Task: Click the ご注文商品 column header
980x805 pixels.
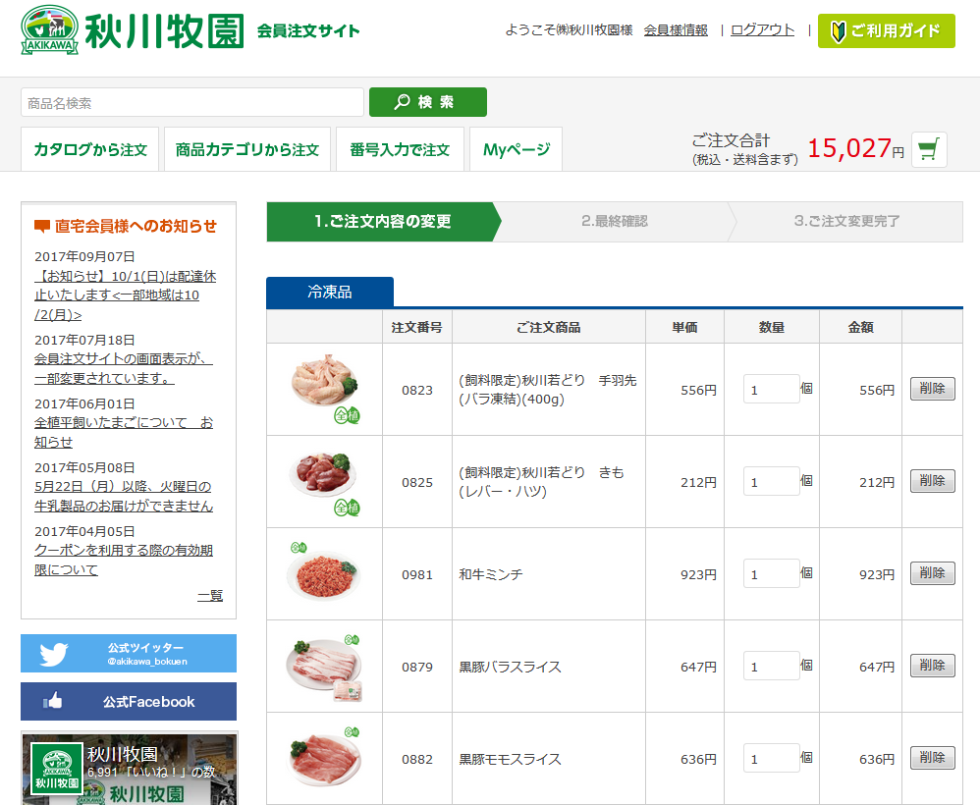Action: point(549,327)
